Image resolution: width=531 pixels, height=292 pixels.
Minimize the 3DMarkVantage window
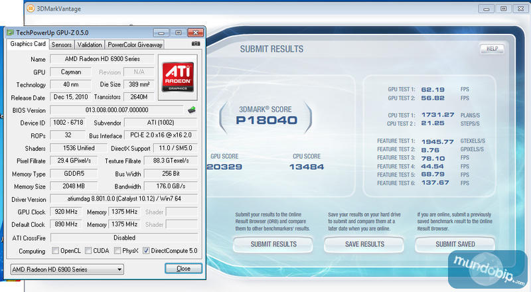coord(487,9)
